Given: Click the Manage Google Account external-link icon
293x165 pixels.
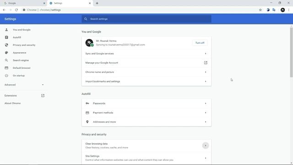Looking at the screenshot, I should tap(206, 63).
